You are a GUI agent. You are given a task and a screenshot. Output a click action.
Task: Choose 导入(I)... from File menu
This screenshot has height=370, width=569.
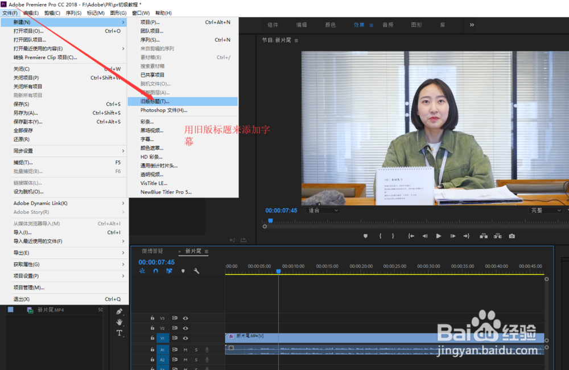[65, 232]
